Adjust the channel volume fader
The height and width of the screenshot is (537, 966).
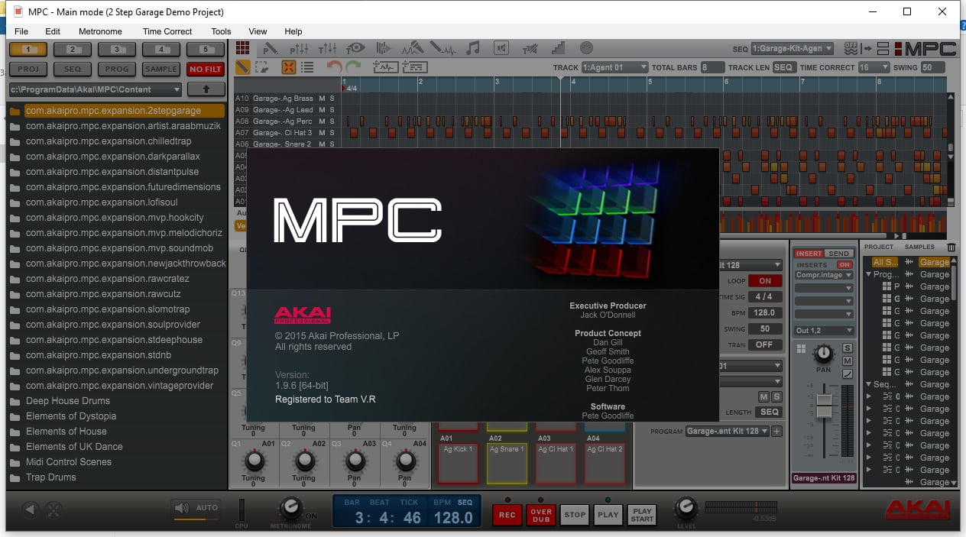tap(824, 406)
